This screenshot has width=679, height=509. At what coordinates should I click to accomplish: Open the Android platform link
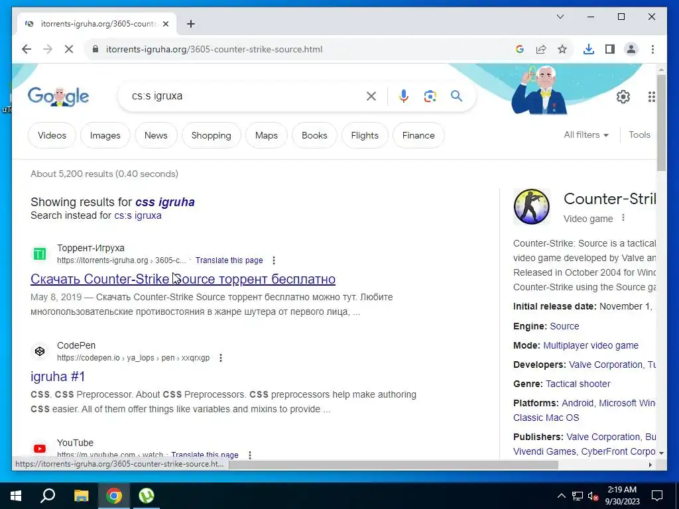(x=578, y=404)
